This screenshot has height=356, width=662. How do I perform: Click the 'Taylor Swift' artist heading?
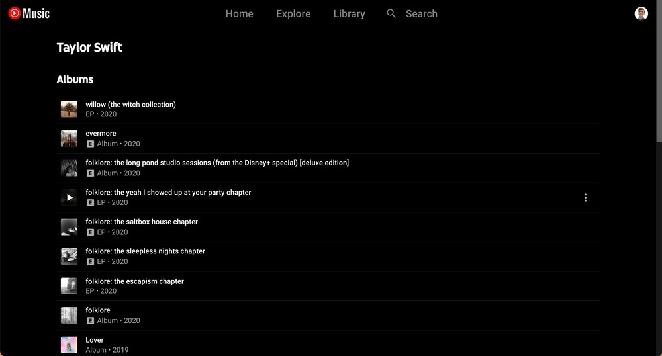click(89, 47)
